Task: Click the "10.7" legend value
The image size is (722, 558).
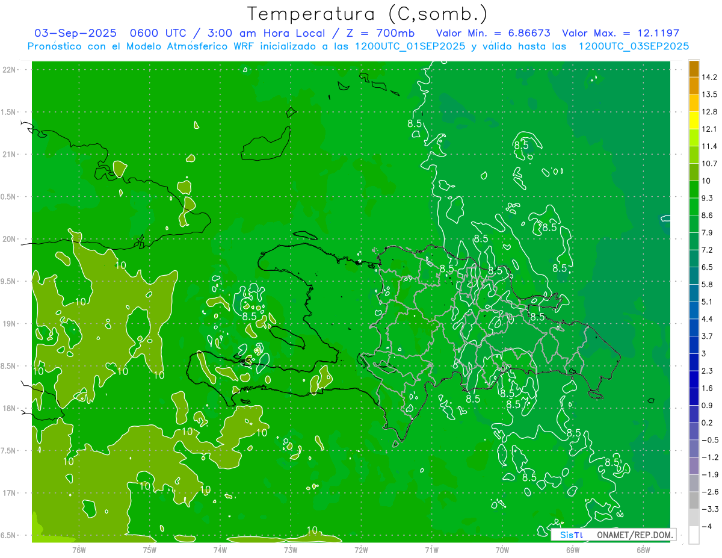Action: tap(709, 164)
